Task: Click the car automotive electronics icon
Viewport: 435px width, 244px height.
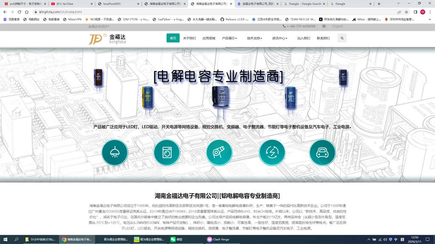Action: coord(322,152)
